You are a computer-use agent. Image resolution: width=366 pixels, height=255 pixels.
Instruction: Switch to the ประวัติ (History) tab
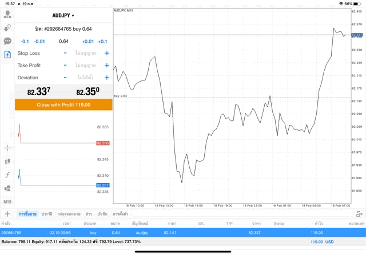46,213
